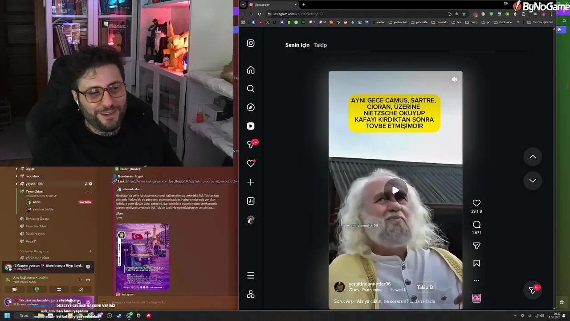Go to Instagram Home in sidebar
The height and width of the screenshot is (321, 570).
[x=251, y=70]
